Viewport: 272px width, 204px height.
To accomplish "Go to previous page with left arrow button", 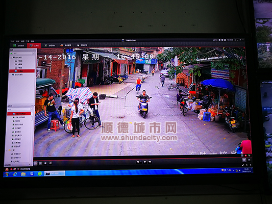I will pyautogui.click(x=145, y=162).
